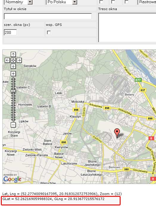Click the 898 shield next to Klaudyn
The height and width of the screenshot is (206, 156).
click(x=76, y=110)
